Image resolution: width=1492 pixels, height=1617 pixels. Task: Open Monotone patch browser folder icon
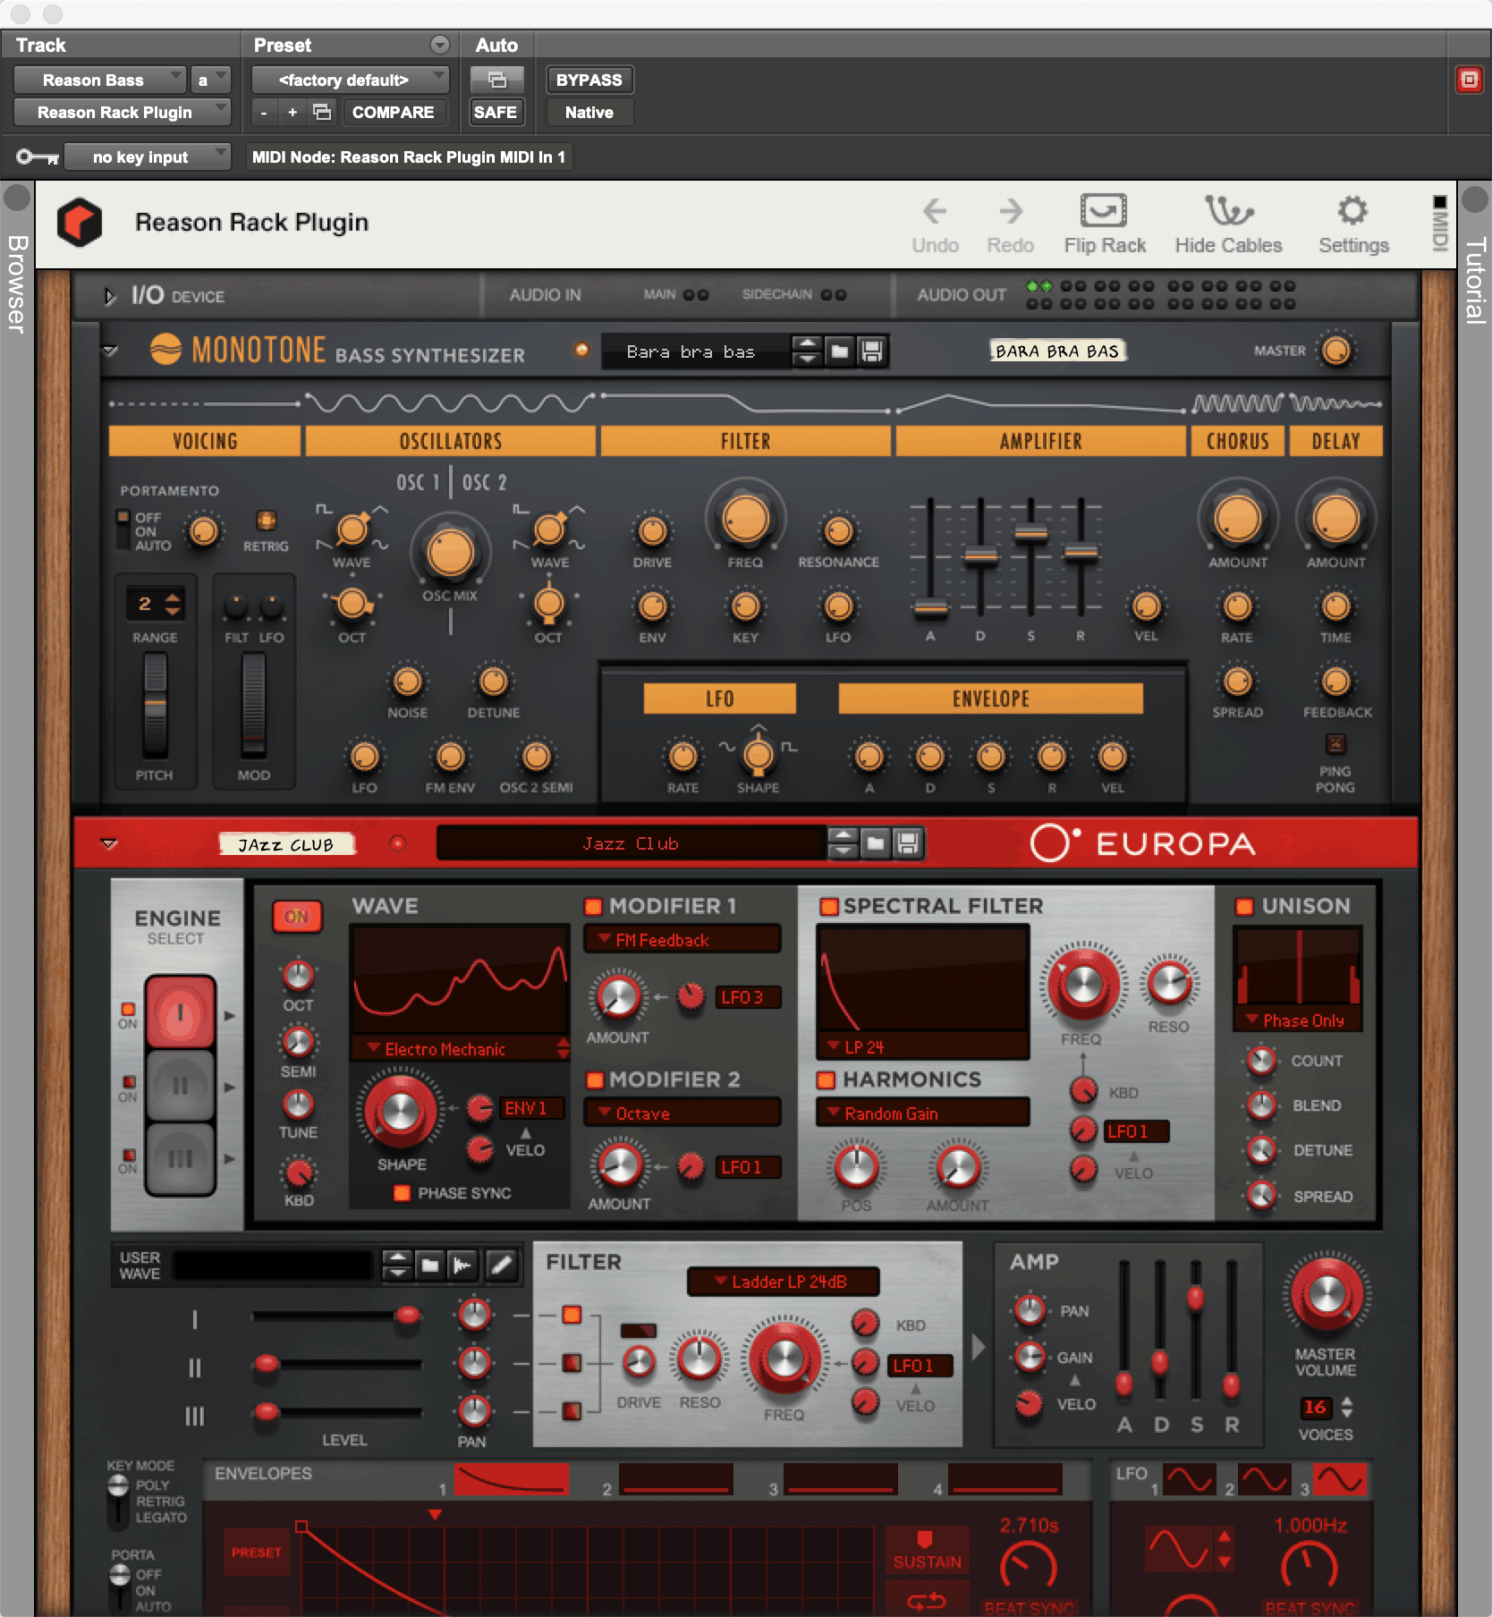840,351
